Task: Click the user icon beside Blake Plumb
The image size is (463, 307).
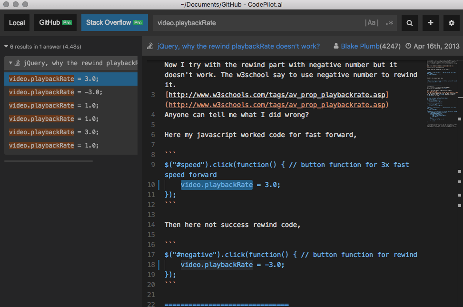Action: pos(336,46)
